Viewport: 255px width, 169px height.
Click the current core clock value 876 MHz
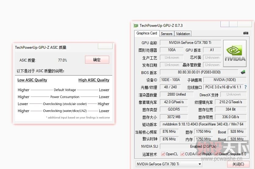[169, 132]
